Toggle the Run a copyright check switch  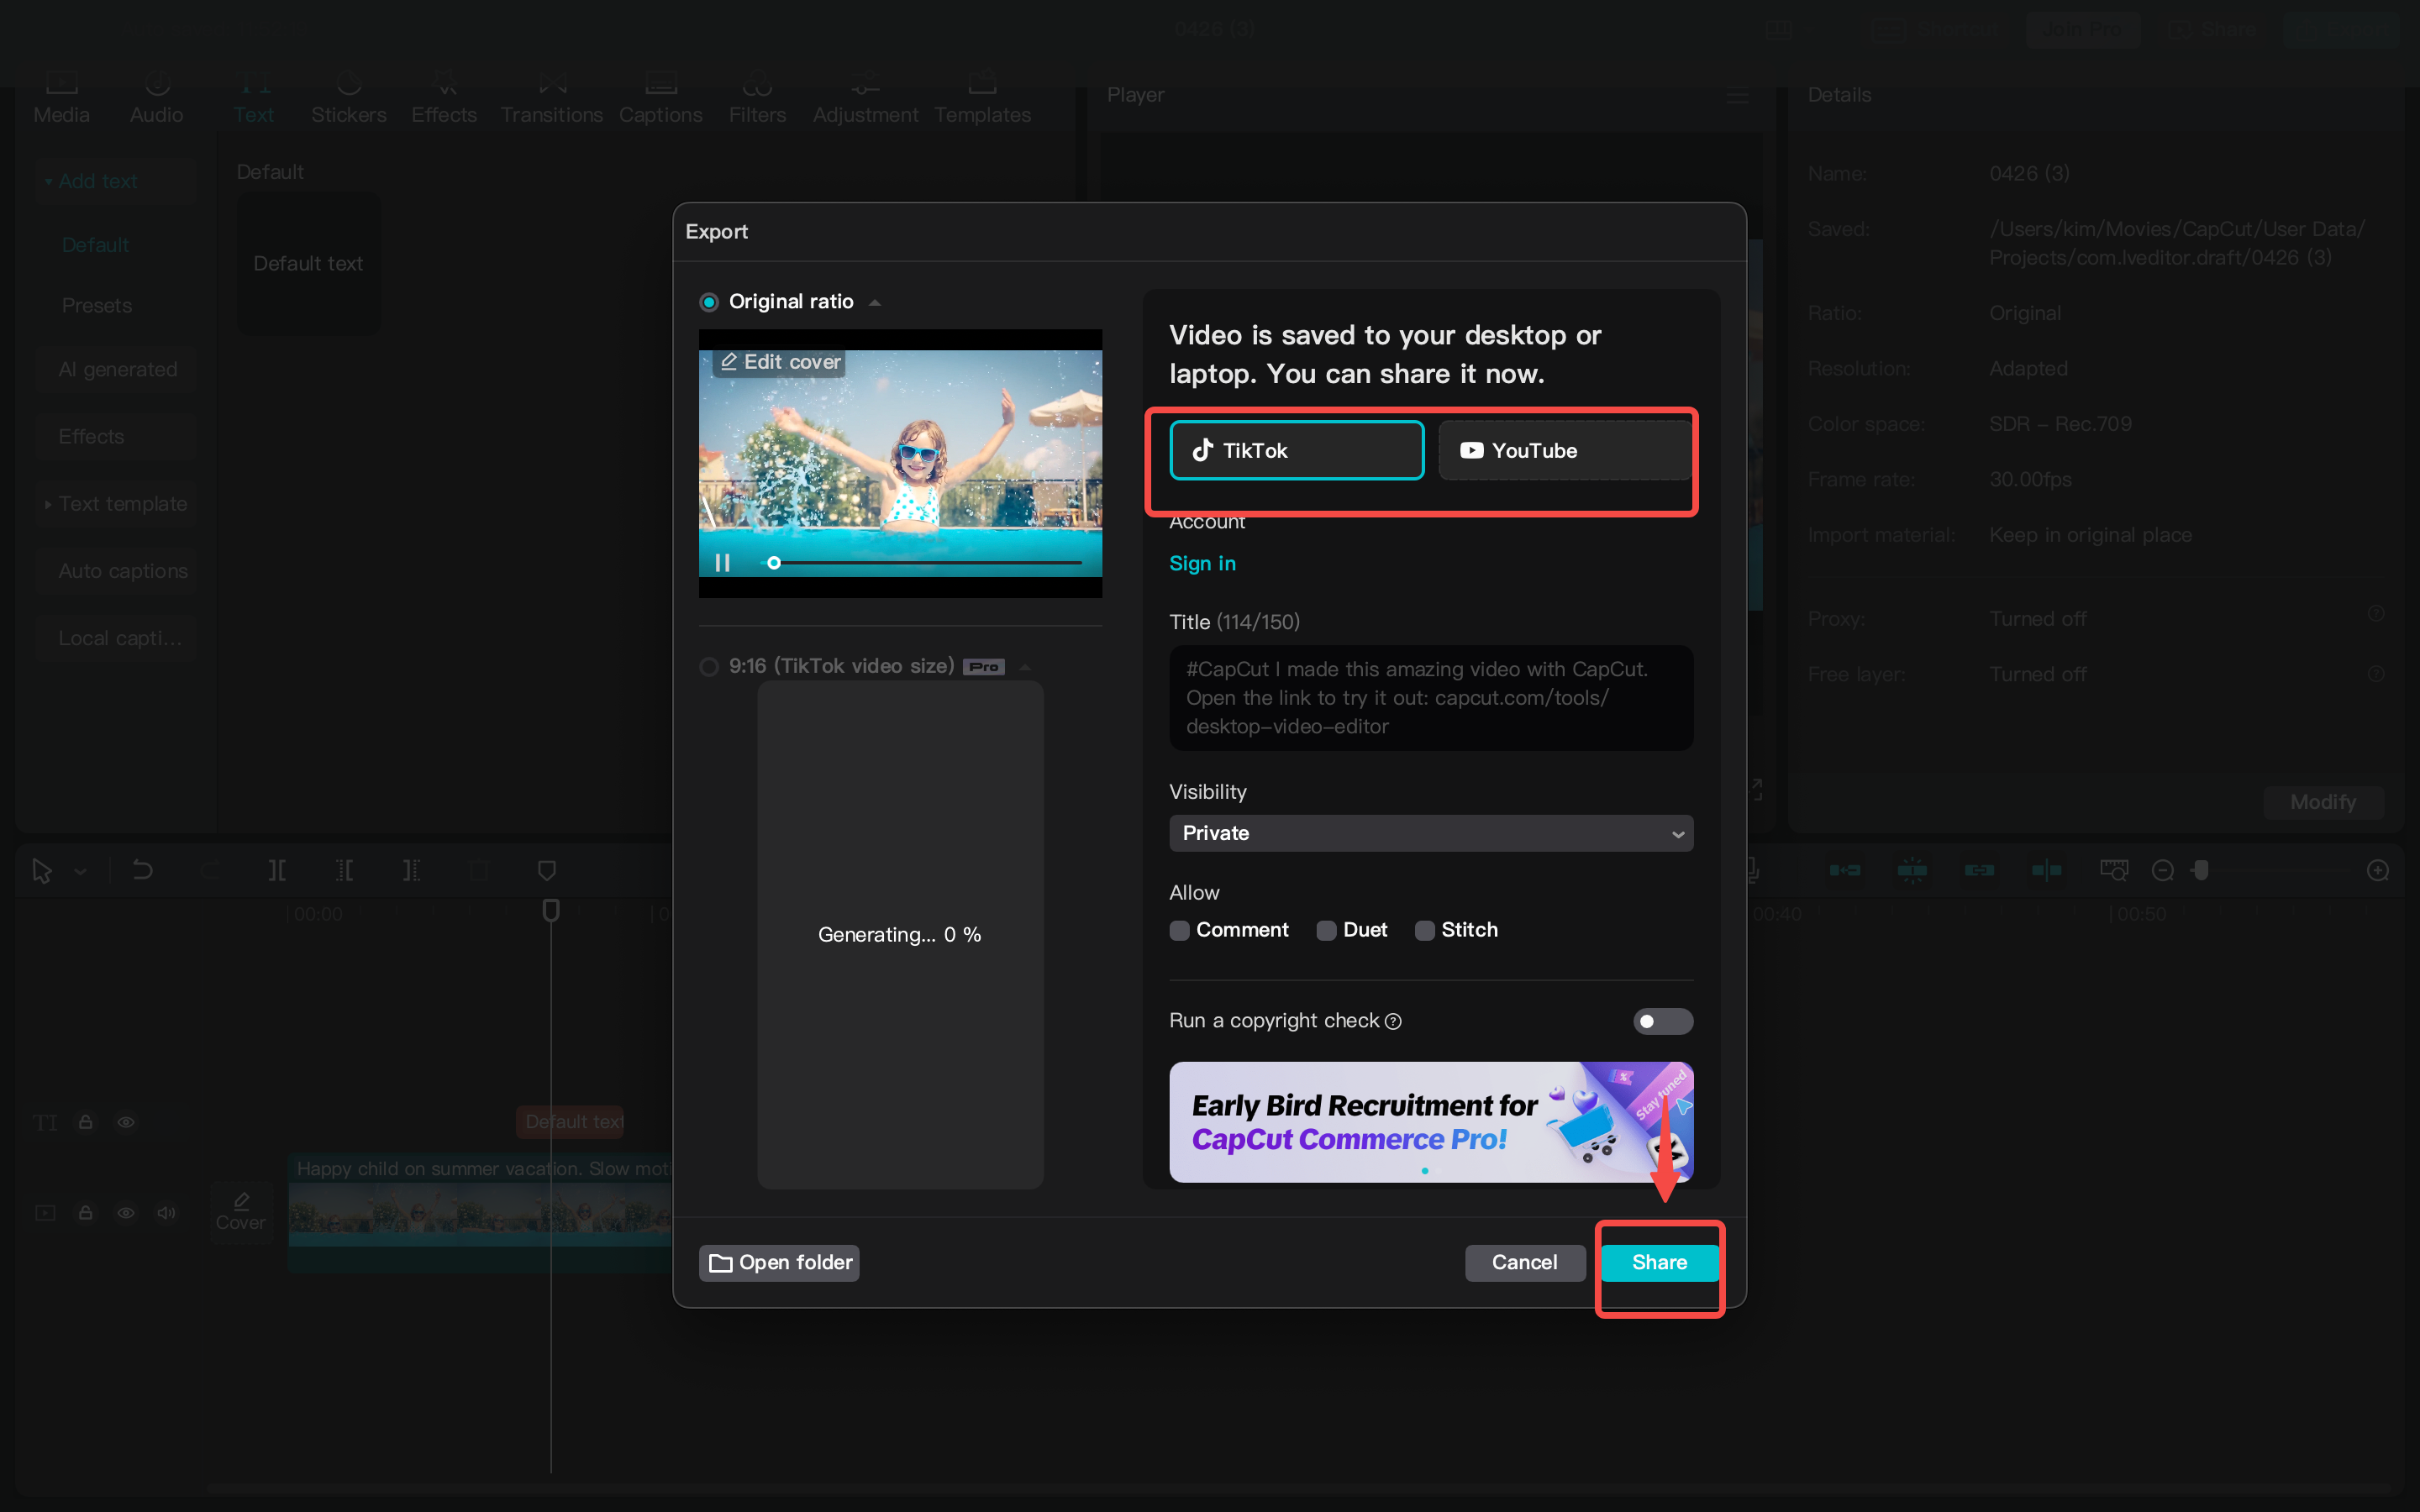pos(1655,1021)
